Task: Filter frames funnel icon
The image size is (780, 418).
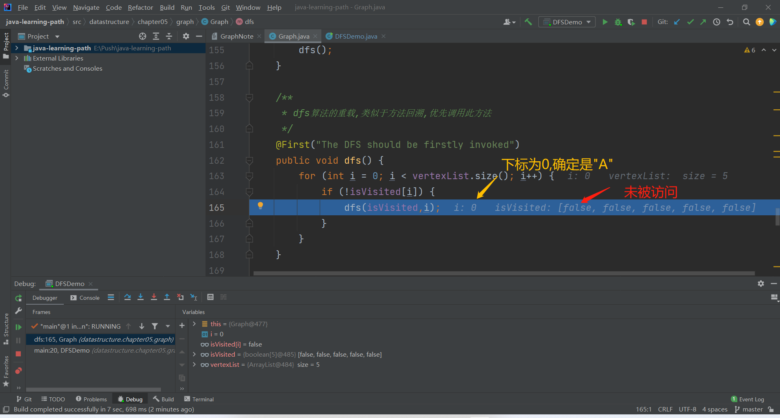Action: pos(155,326)
